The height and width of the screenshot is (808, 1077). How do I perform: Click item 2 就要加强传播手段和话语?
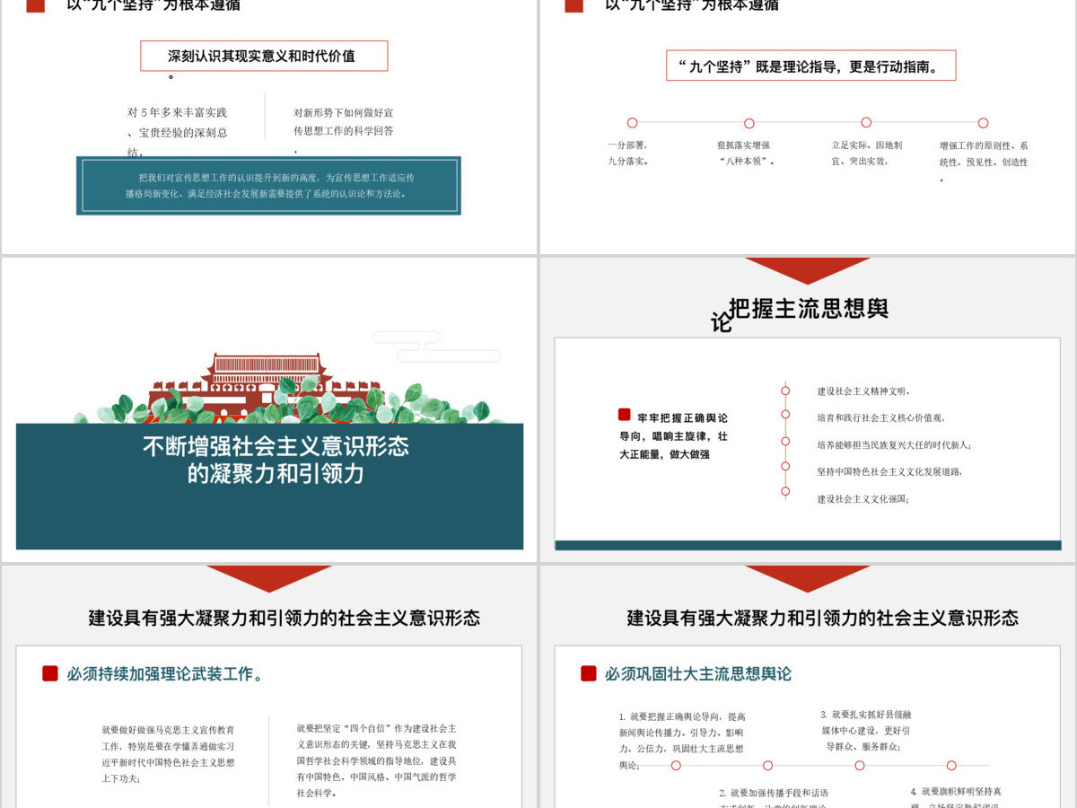tap(774, 797)
